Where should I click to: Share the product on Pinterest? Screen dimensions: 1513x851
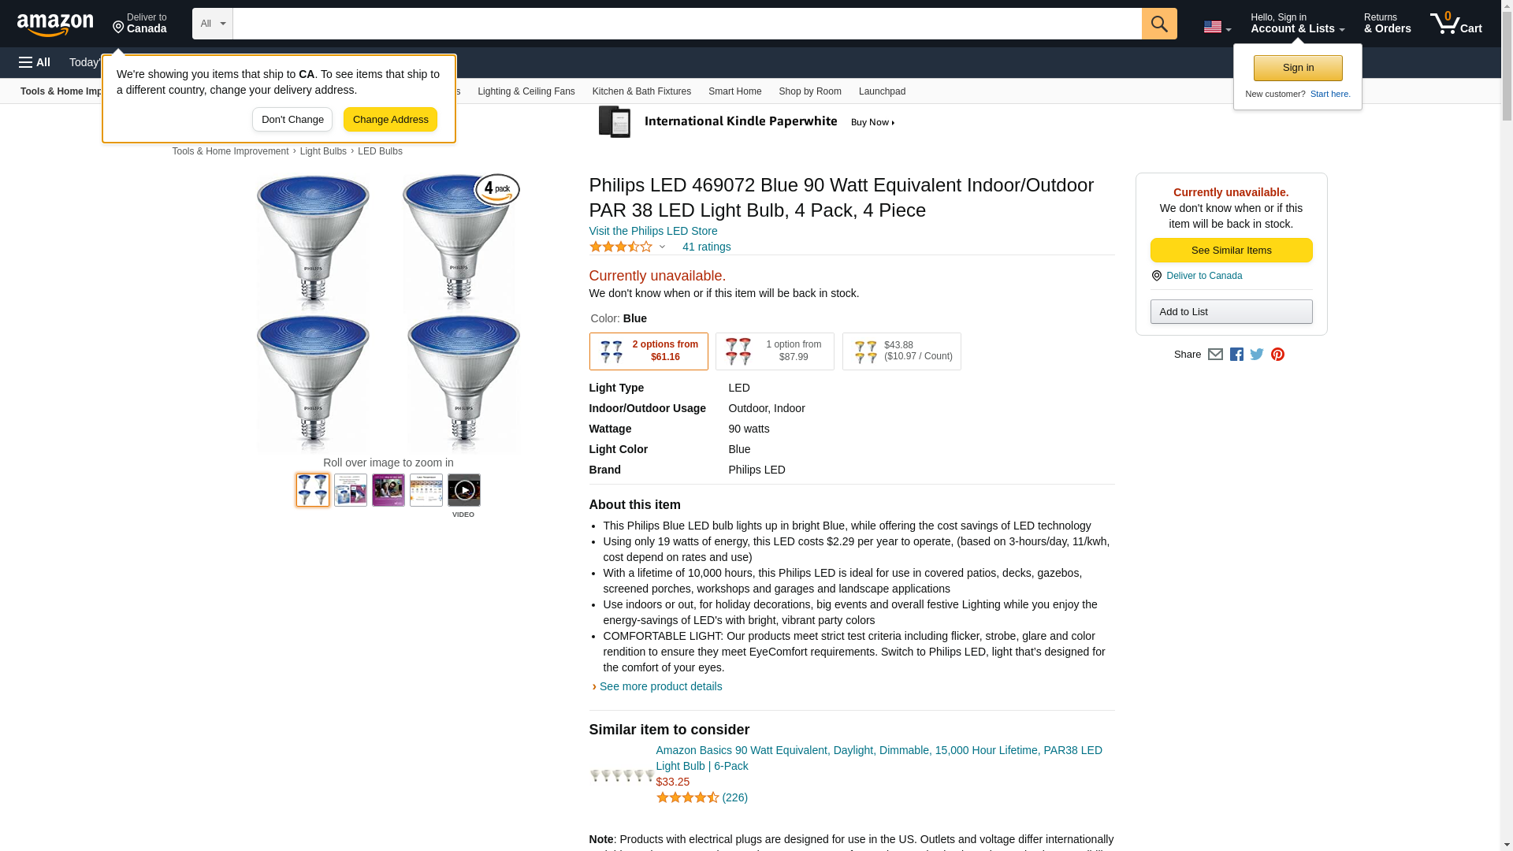pyautogui.click(x=1277, y=355)
